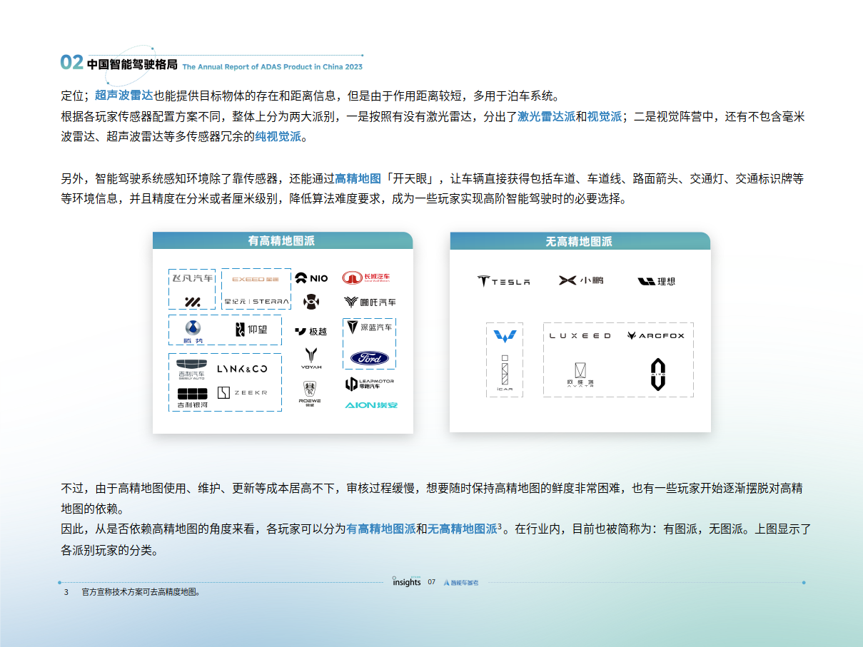
Task: Click the TESLA logo
Action: pos(503,281)
